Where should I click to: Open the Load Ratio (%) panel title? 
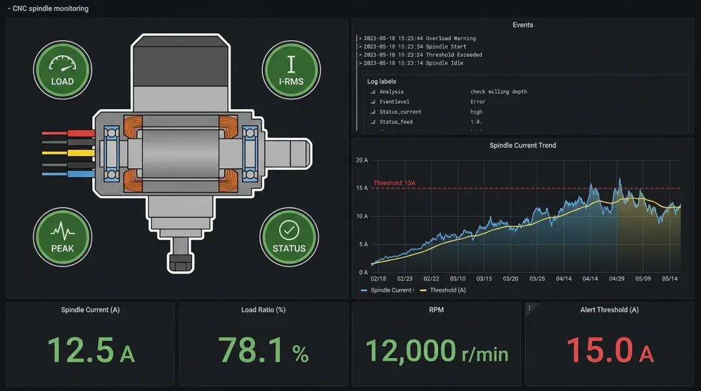click(x=264, y=310)
